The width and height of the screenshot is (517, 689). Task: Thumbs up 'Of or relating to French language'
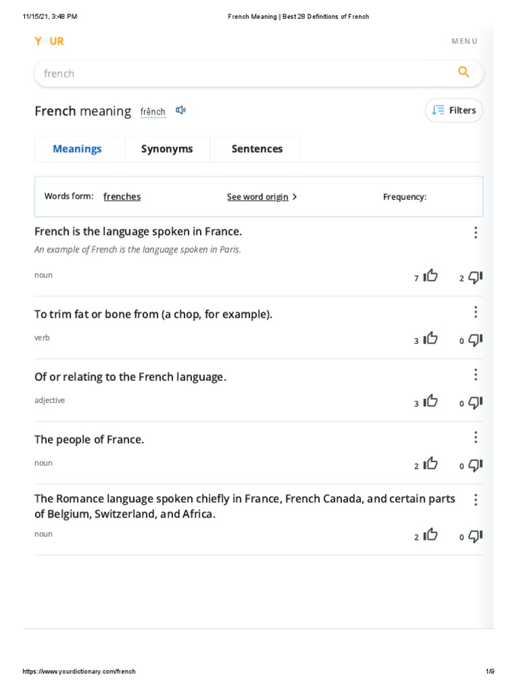431,402
